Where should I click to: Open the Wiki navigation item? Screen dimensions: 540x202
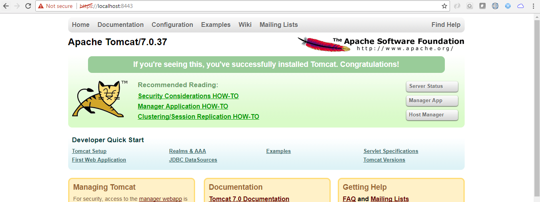point(245,25)
